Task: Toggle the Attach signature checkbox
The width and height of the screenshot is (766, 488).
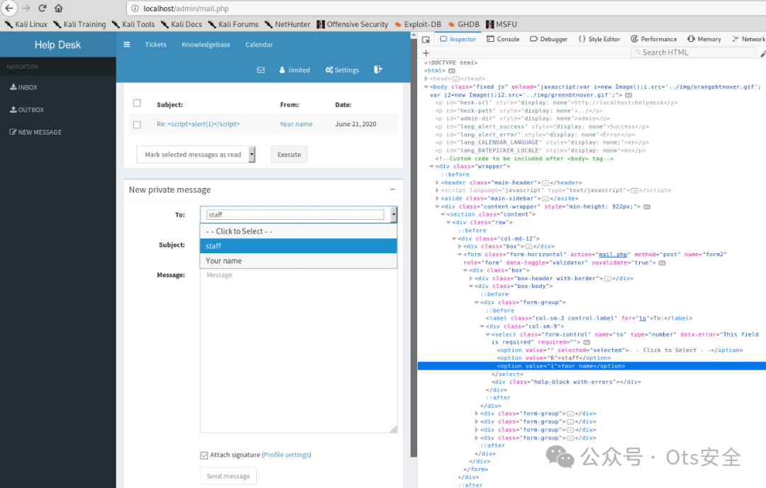Action: coord(204,455)
